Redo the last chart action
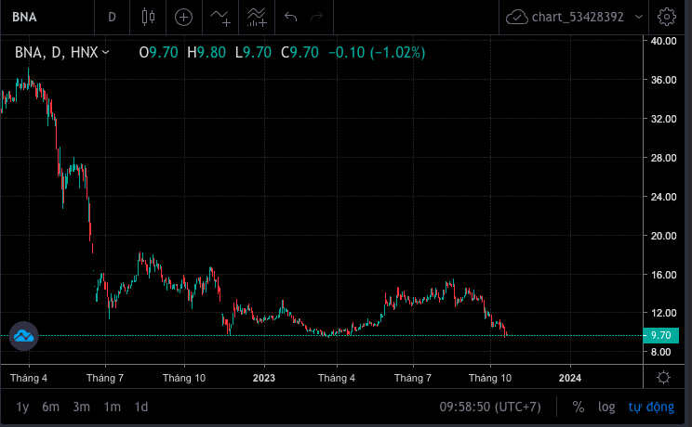 click(x=317, y=18)
